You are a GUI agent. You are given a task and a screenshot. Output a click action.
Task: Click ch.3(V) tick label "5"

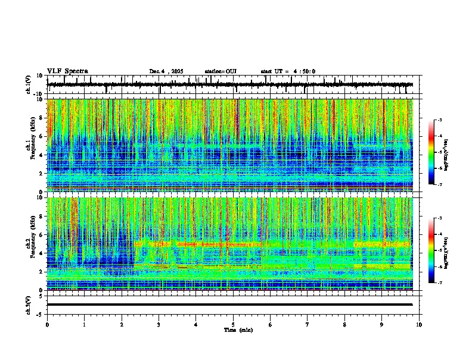[x=42, y=296]
